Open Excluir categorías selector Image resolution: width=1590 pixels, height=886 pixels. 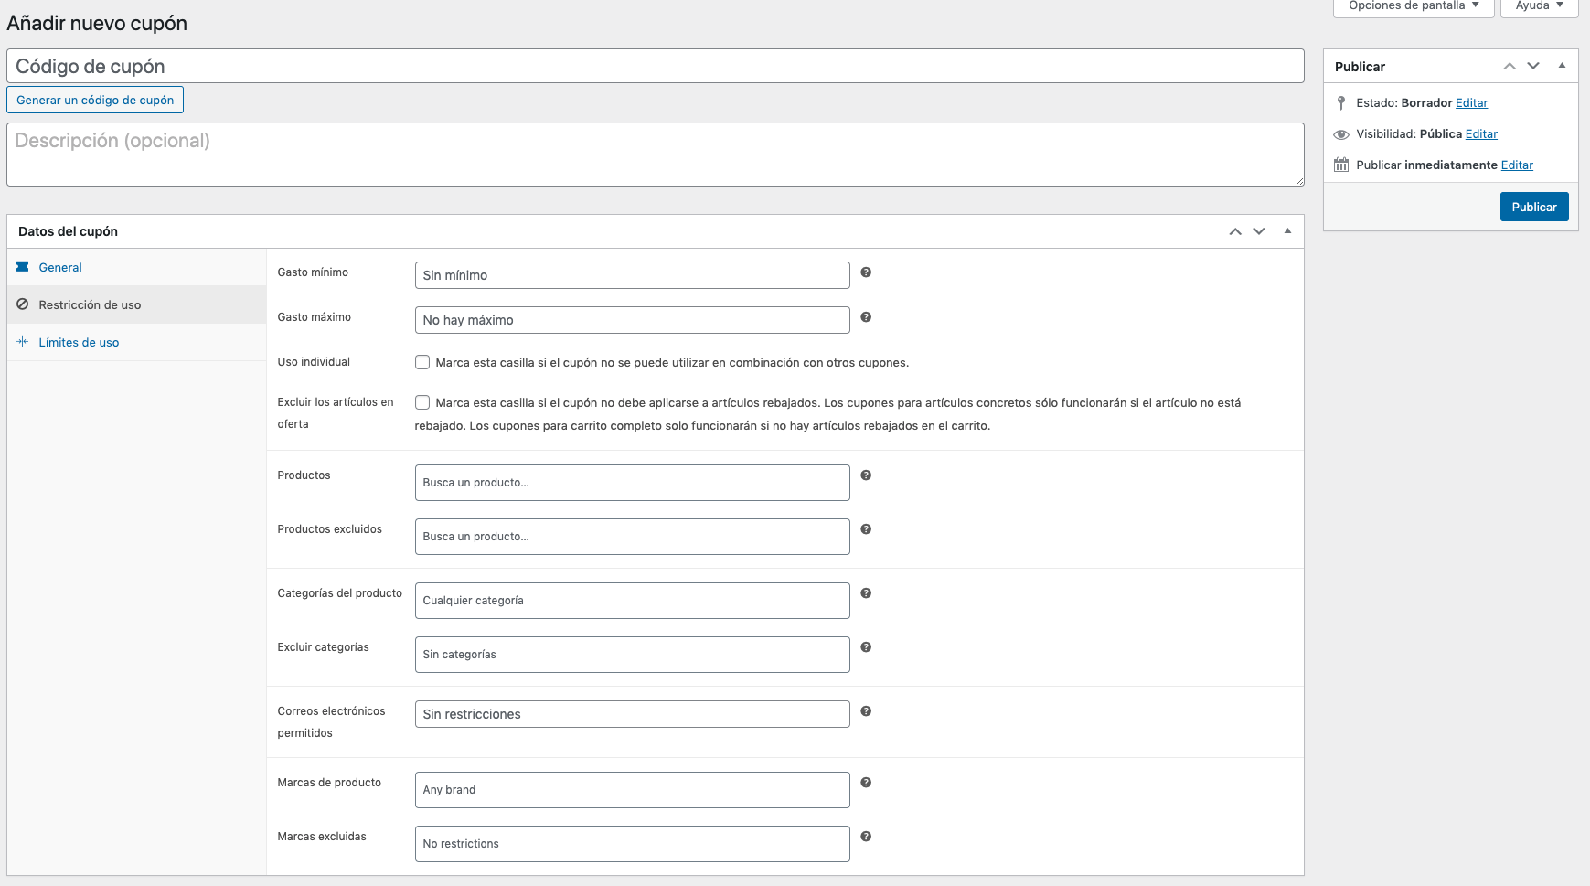pyautogui.click(x=632, y=655)
